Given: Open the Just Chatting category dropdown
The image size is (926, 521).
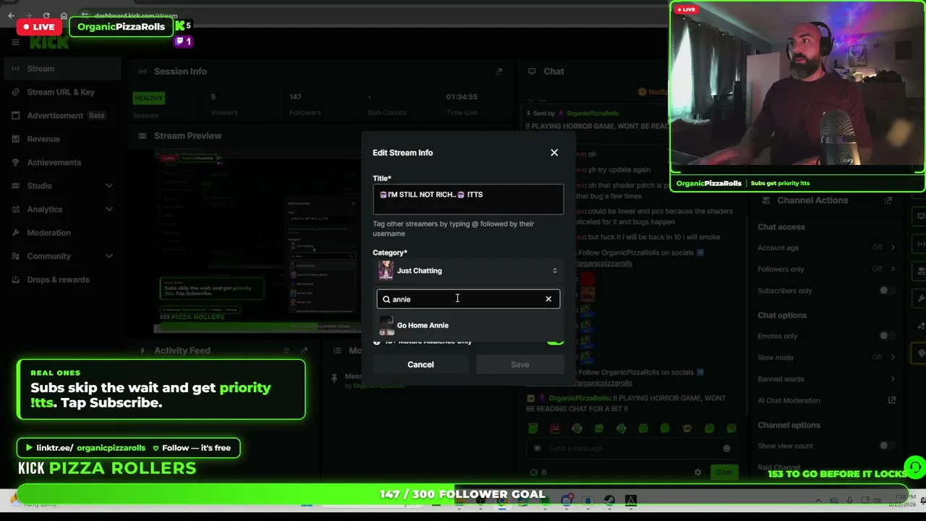Looking at the screenshot, I should tap(468, 271).
